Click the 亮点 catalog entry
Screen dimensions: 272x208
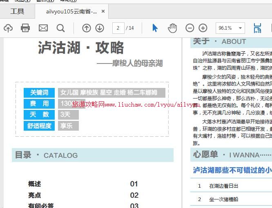click(35, 195)
